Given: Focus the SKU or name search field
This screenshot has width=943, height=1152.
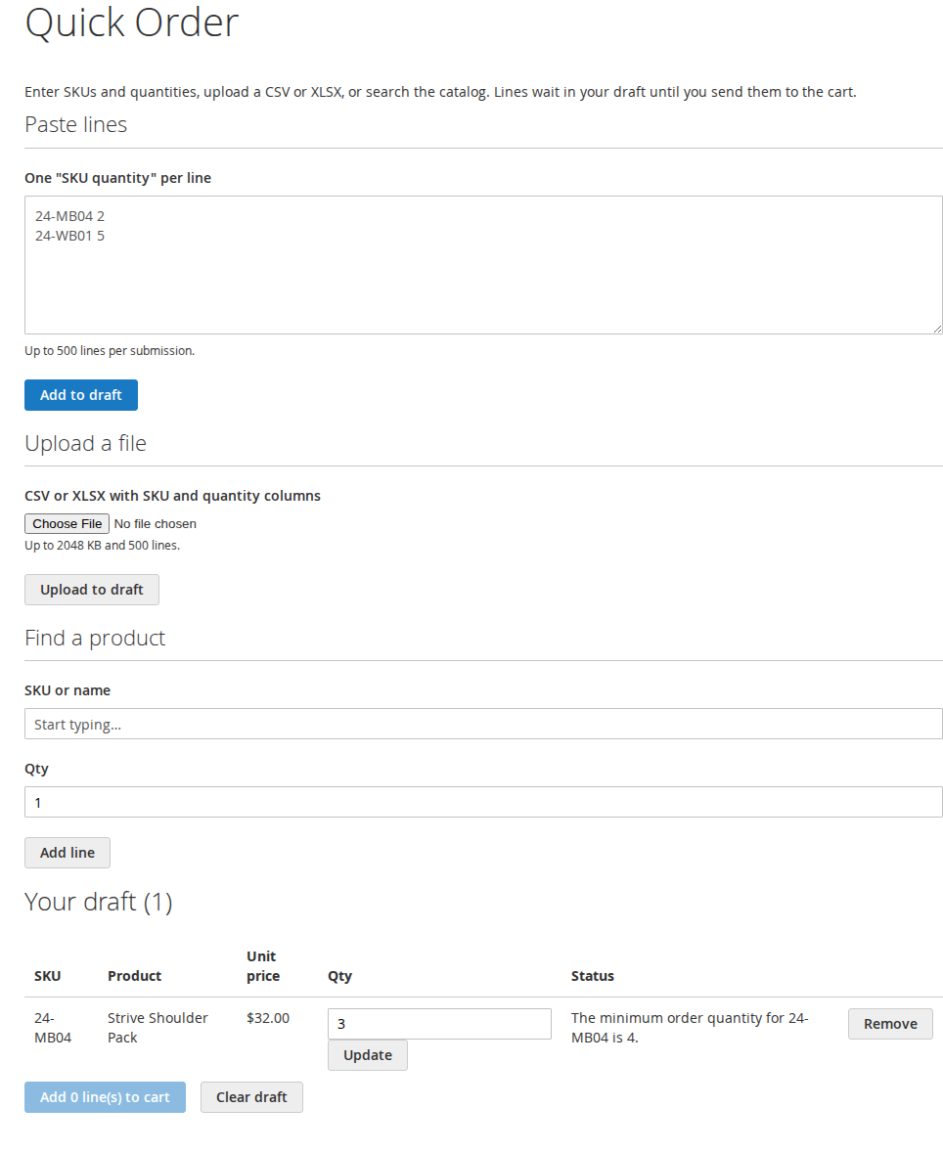Looking at the screenshot, I should tap(483, 724).
